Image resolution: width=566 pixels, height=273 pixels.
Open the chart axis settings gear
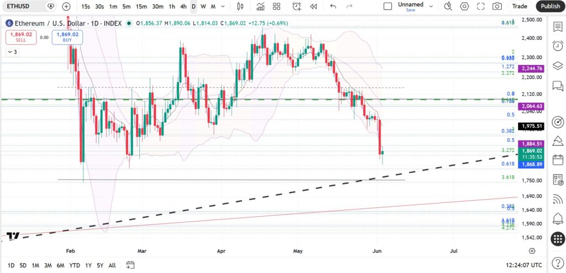click(532, 251)
